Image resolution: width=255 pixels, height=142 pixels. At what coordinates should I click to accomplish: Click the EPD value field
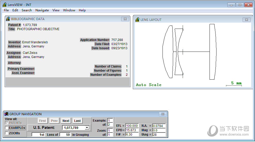pos(132,130)
